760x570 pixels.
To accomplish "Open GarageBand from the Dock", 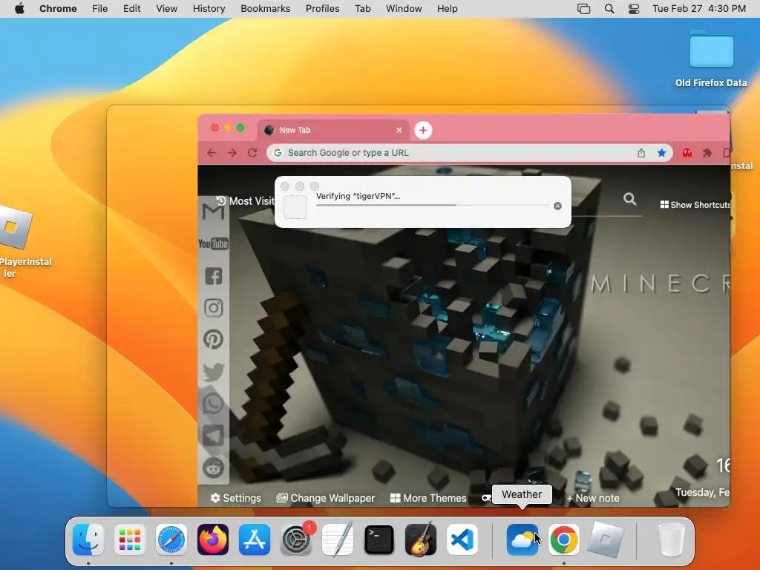I will point(420,540).
